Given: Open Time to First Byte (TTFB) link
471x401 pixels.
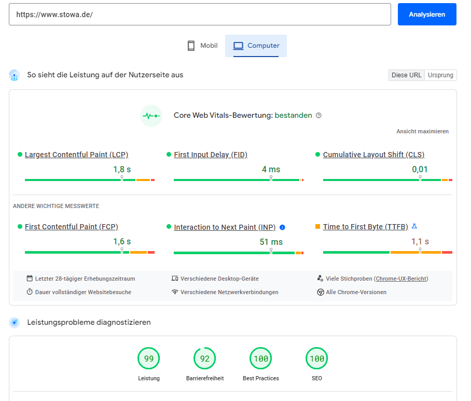Looking at the screenshot, I should (366, 227).
